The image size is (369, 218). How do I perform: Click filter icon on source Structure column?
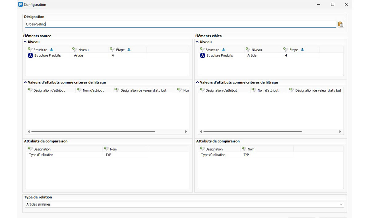click(30, 49)
